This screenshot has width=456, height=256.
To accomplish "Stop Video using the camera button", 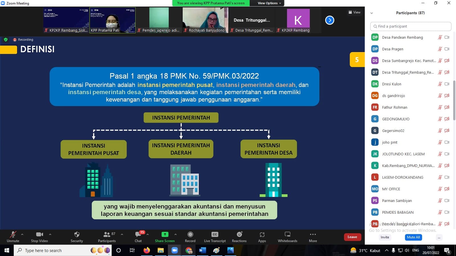I will (39, 235).
